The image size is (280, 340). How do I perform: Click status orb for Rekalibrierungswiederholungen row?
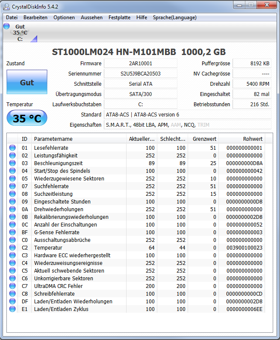tap(12, 217)
